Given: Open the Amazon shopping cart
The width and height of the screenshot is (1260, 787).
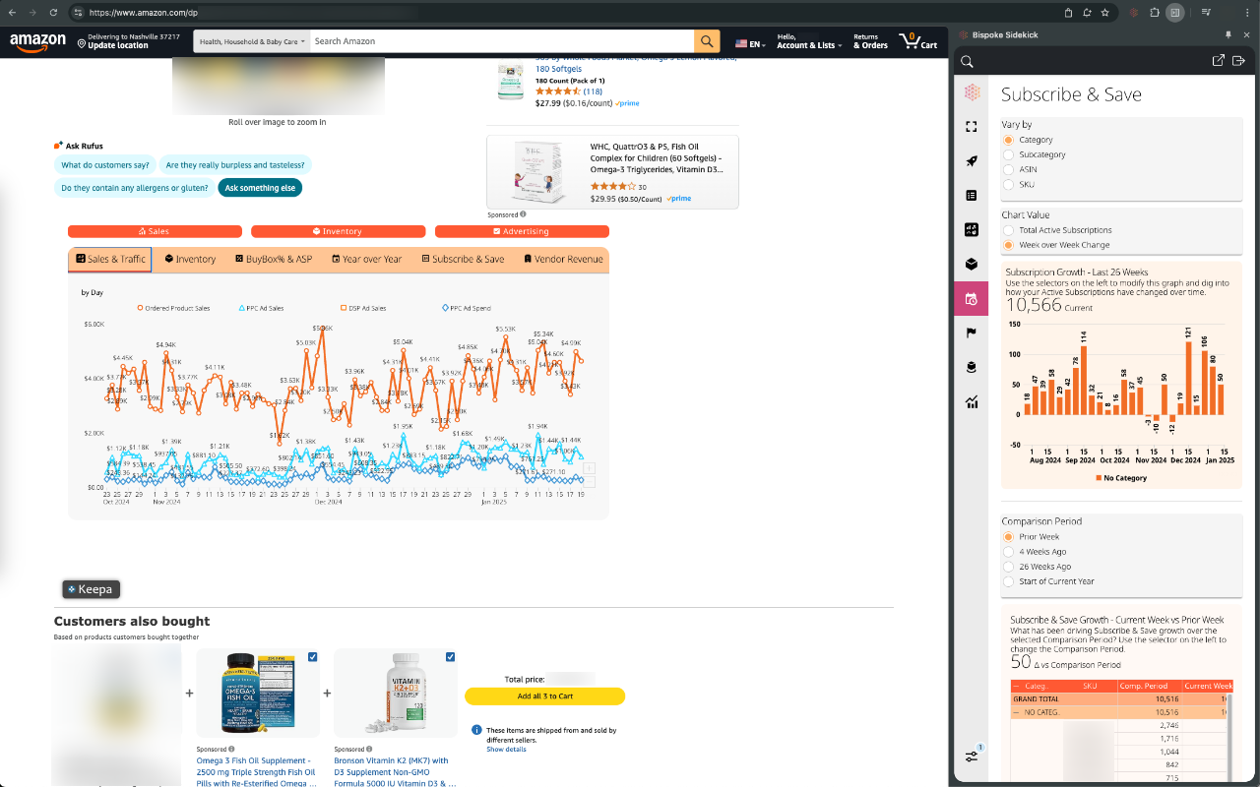Looking at the screenshot, I should [x=917, y=41].
